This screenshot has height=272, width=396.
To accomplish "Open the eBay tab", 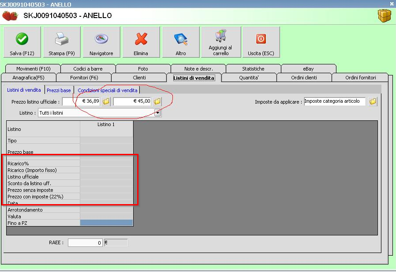I will 308,69.
